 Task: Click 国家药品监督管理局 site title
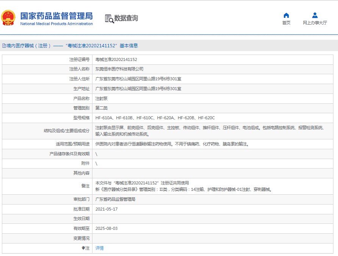pyautogui.click(x=56, y=16)
